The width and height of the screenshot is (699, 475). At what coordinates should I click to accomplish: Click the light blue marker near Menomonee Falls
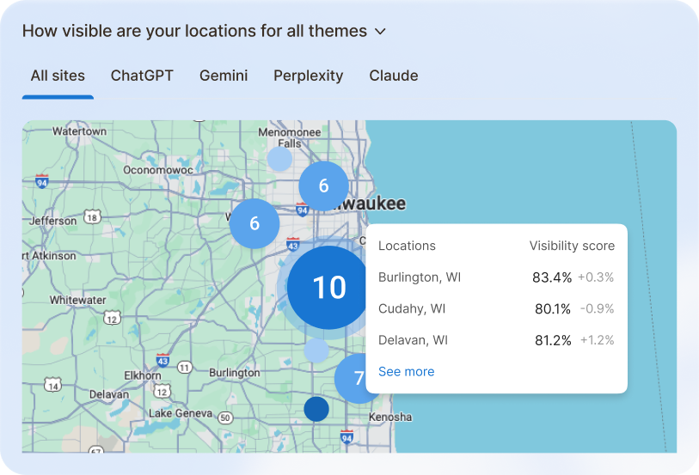[x=279, y=159]
